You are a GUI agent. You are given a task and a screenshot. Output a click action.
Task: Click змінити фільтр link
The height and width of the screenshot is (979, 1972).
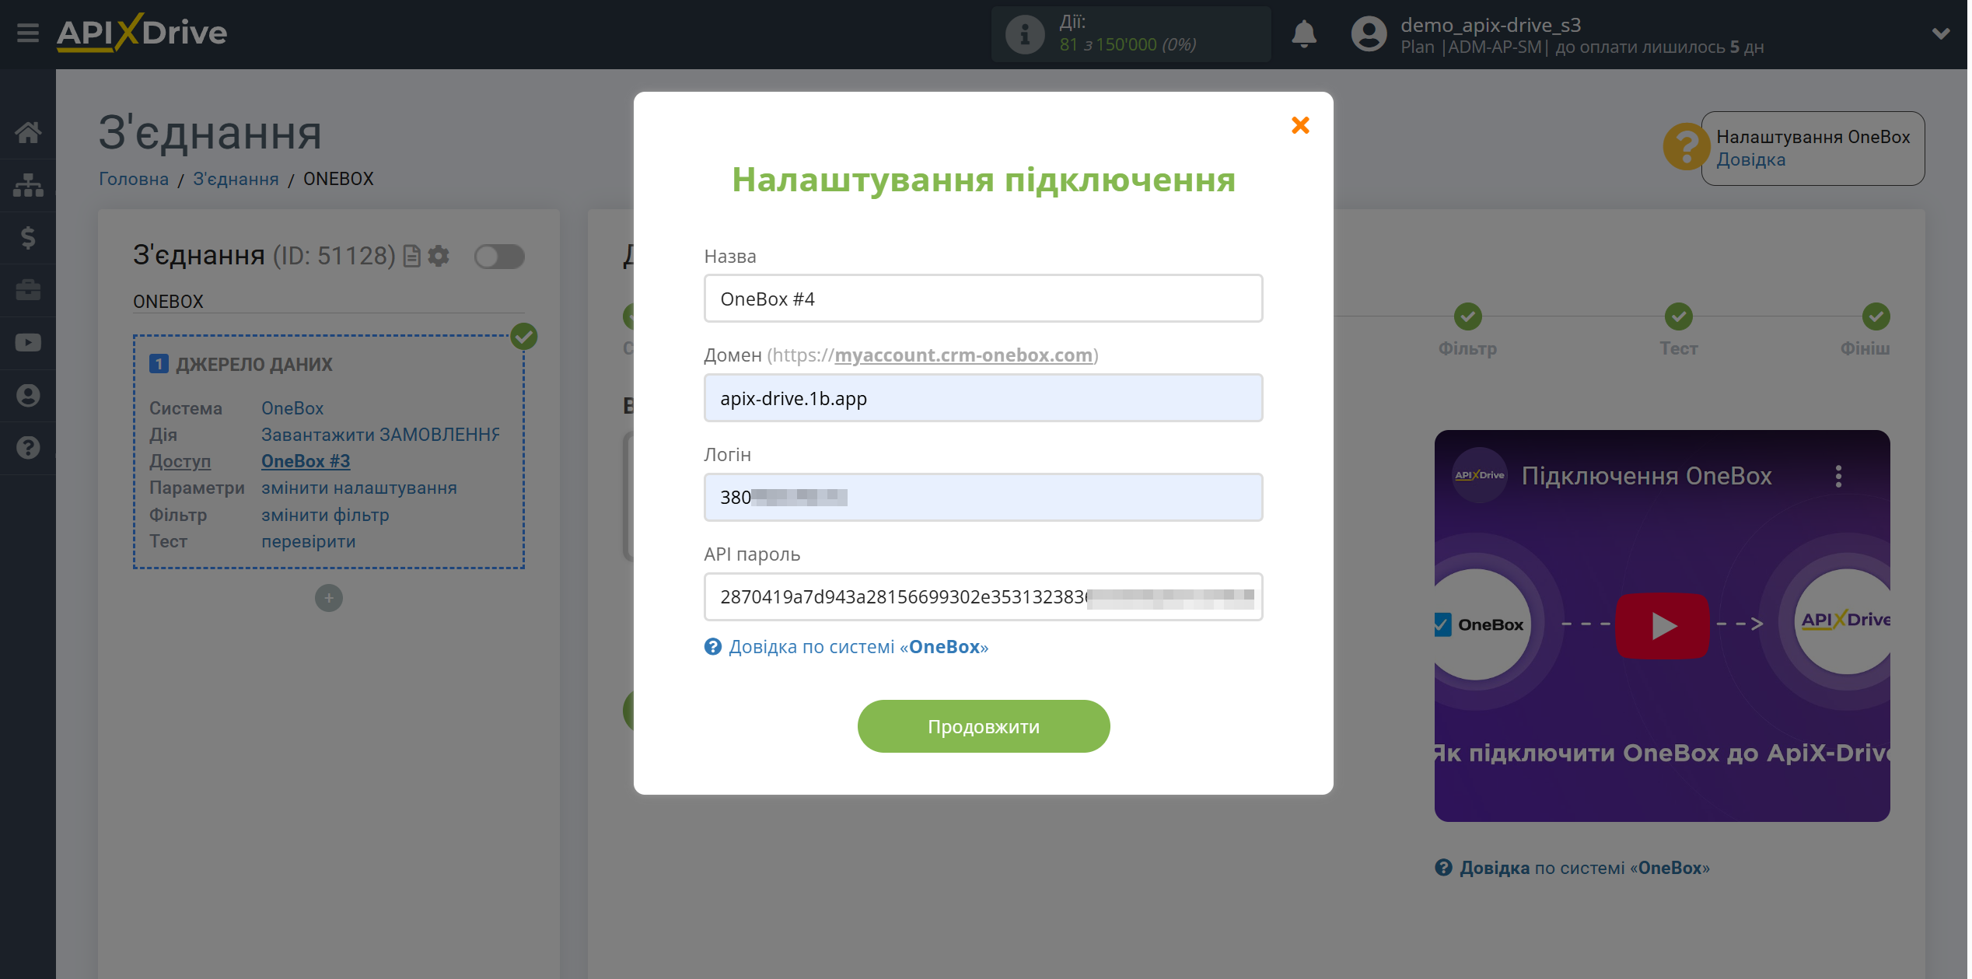[x=325, y=515]
